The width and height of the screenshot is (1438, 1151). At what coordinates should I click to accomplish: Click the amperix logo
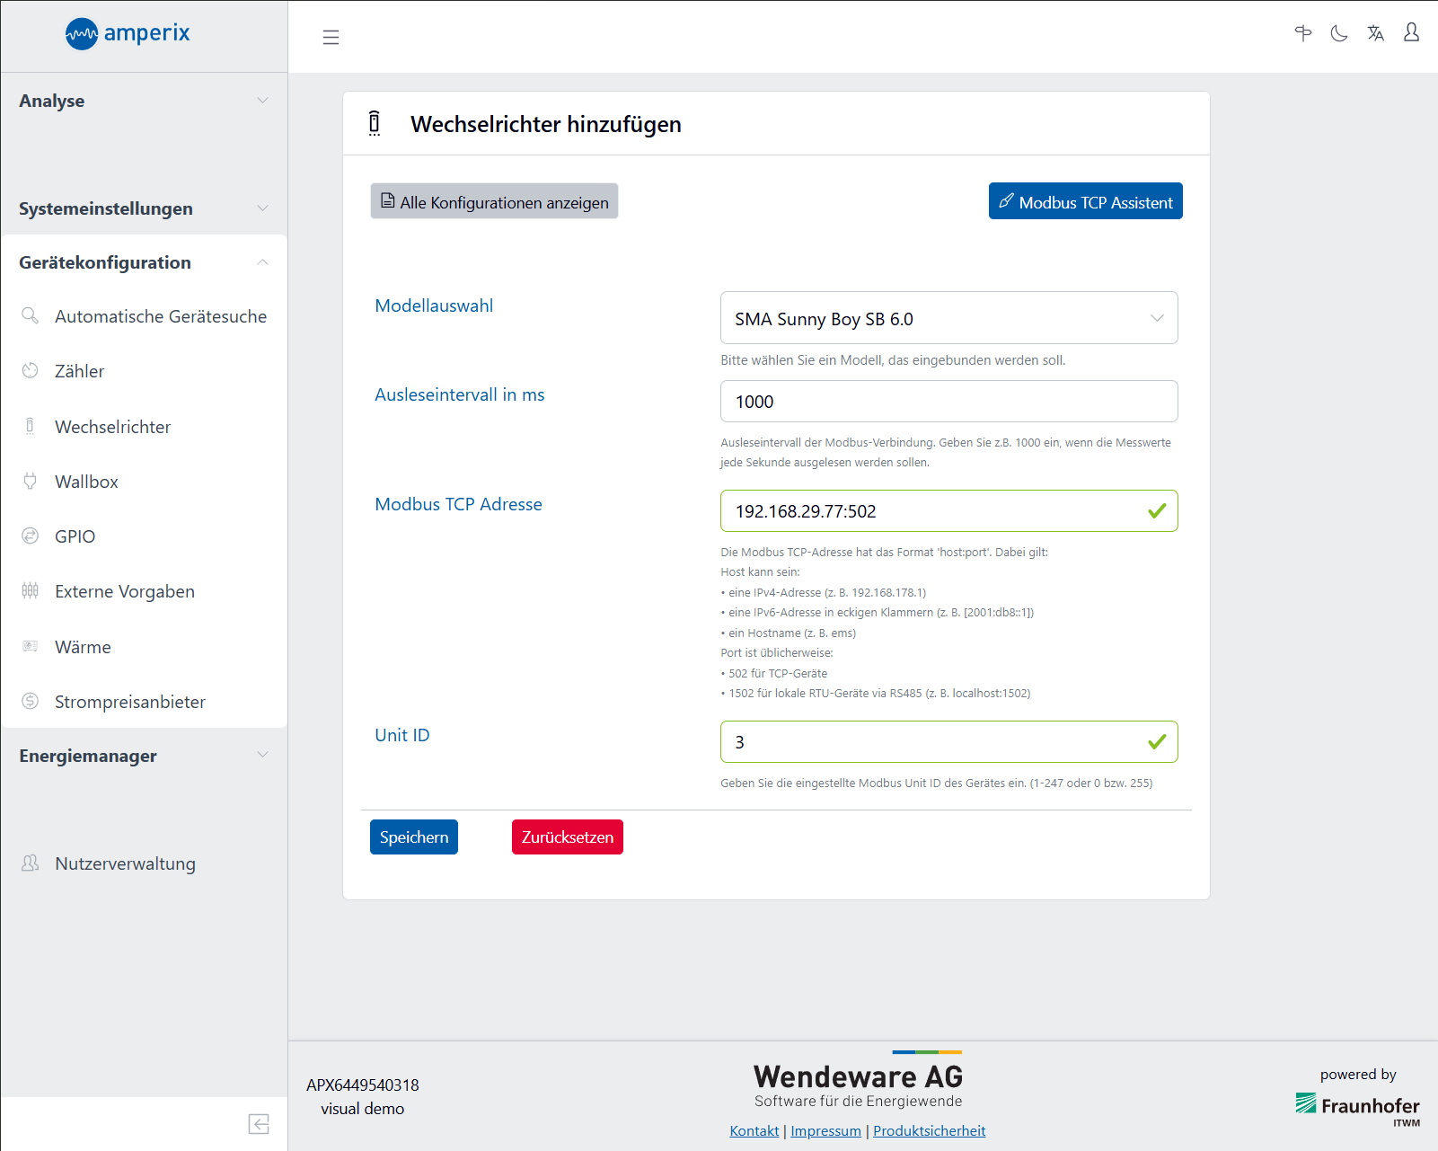128,34
